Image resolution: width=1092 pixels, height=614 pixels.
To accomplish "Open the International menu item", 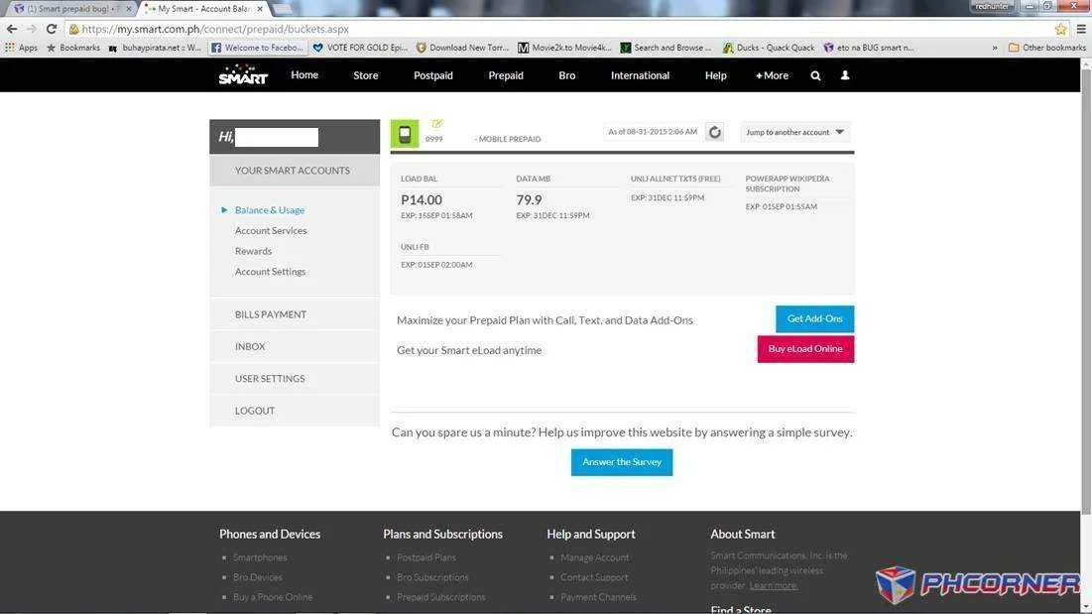I will click(640, 75).
